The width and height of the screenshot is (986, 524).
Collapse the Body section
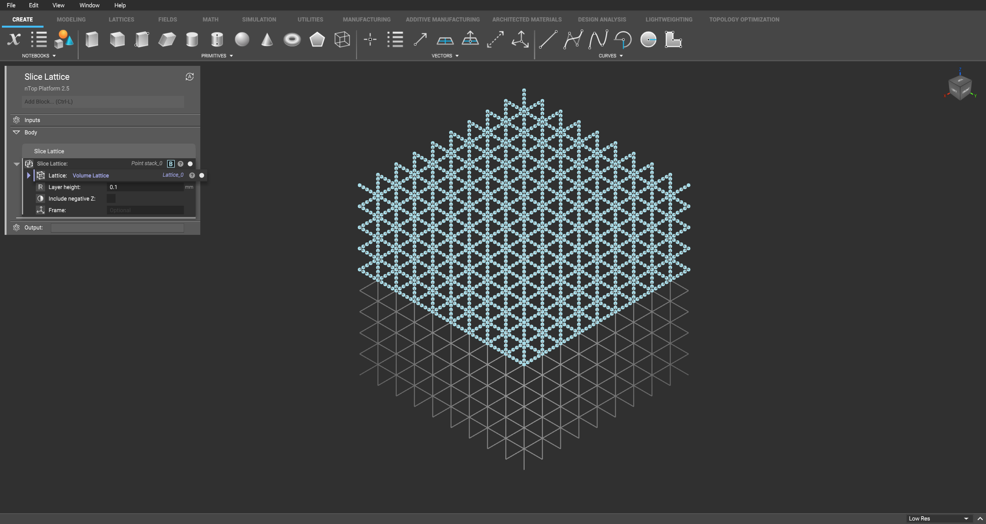point(16,132)
